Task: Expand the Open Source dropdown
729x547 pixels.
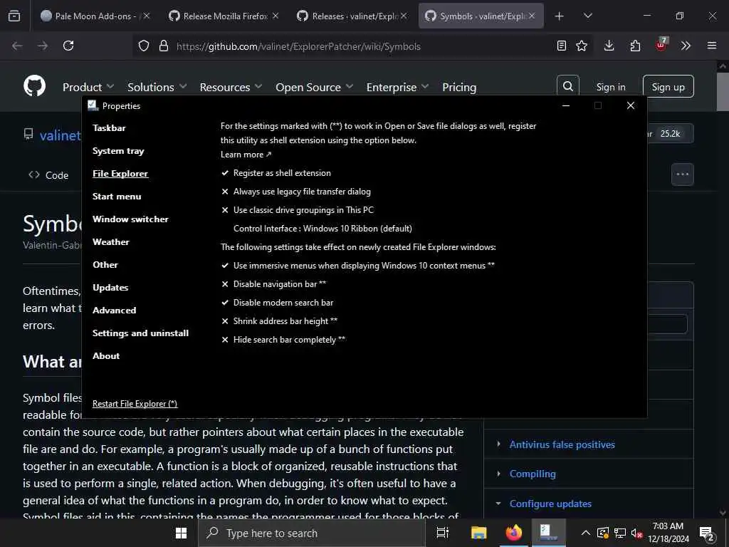Action: [314, 87]
